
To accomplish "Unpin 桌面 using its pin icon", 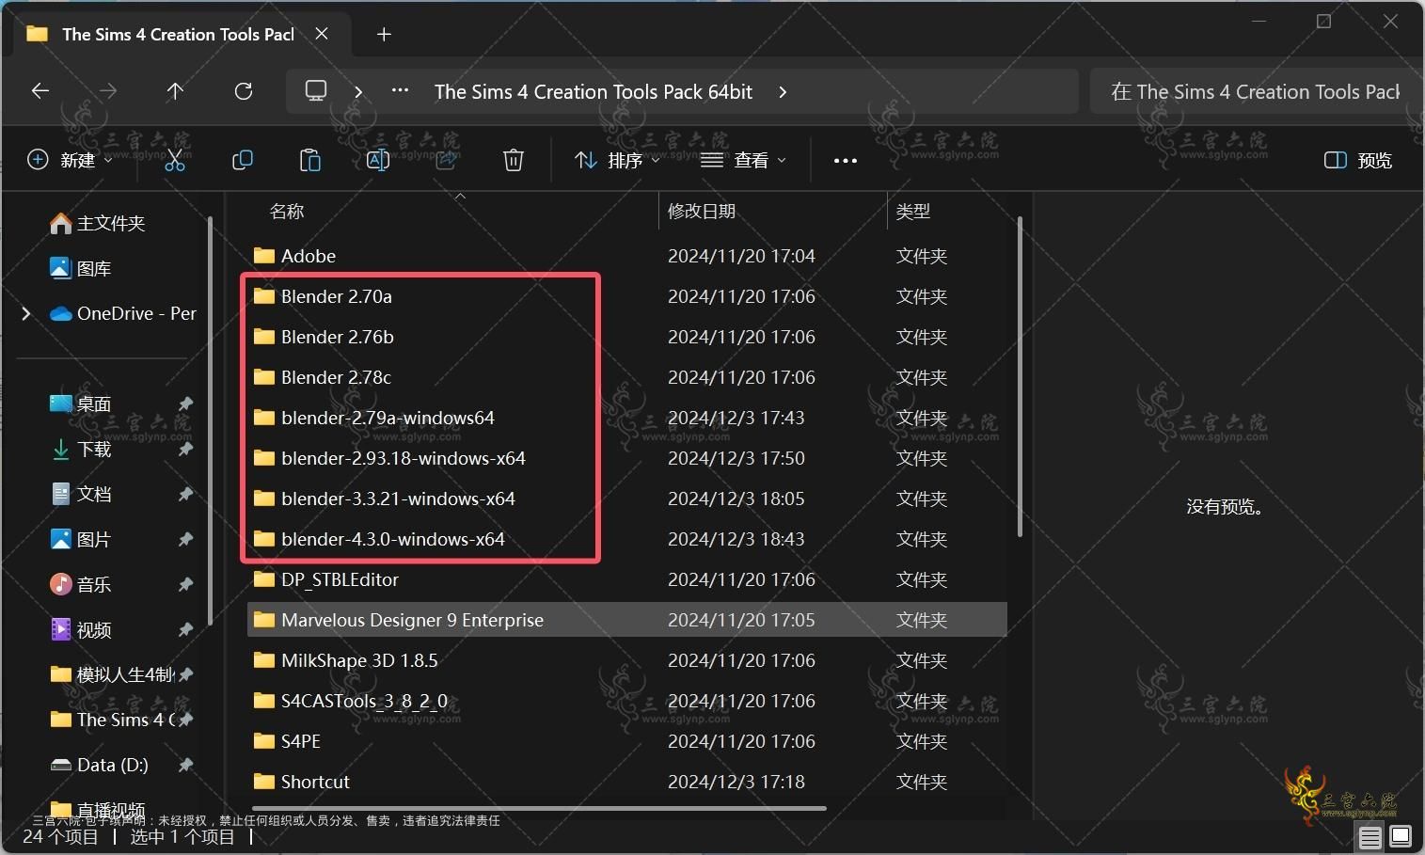I will 185,404.
